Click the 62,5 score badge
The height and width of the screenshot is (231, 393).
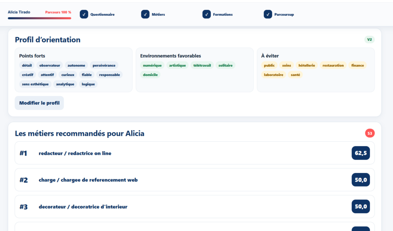tap(361, 153)
